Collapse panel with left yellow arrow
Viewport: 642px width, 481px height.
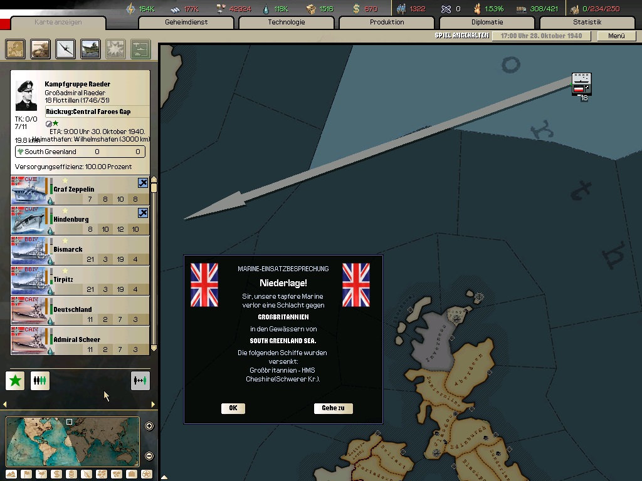coord(6,405)
